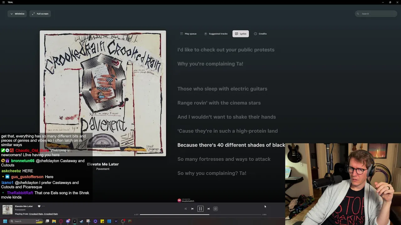Click the small album thumbnail in the player bar
This screenshot has width=401, height=225.
(8, 210)
